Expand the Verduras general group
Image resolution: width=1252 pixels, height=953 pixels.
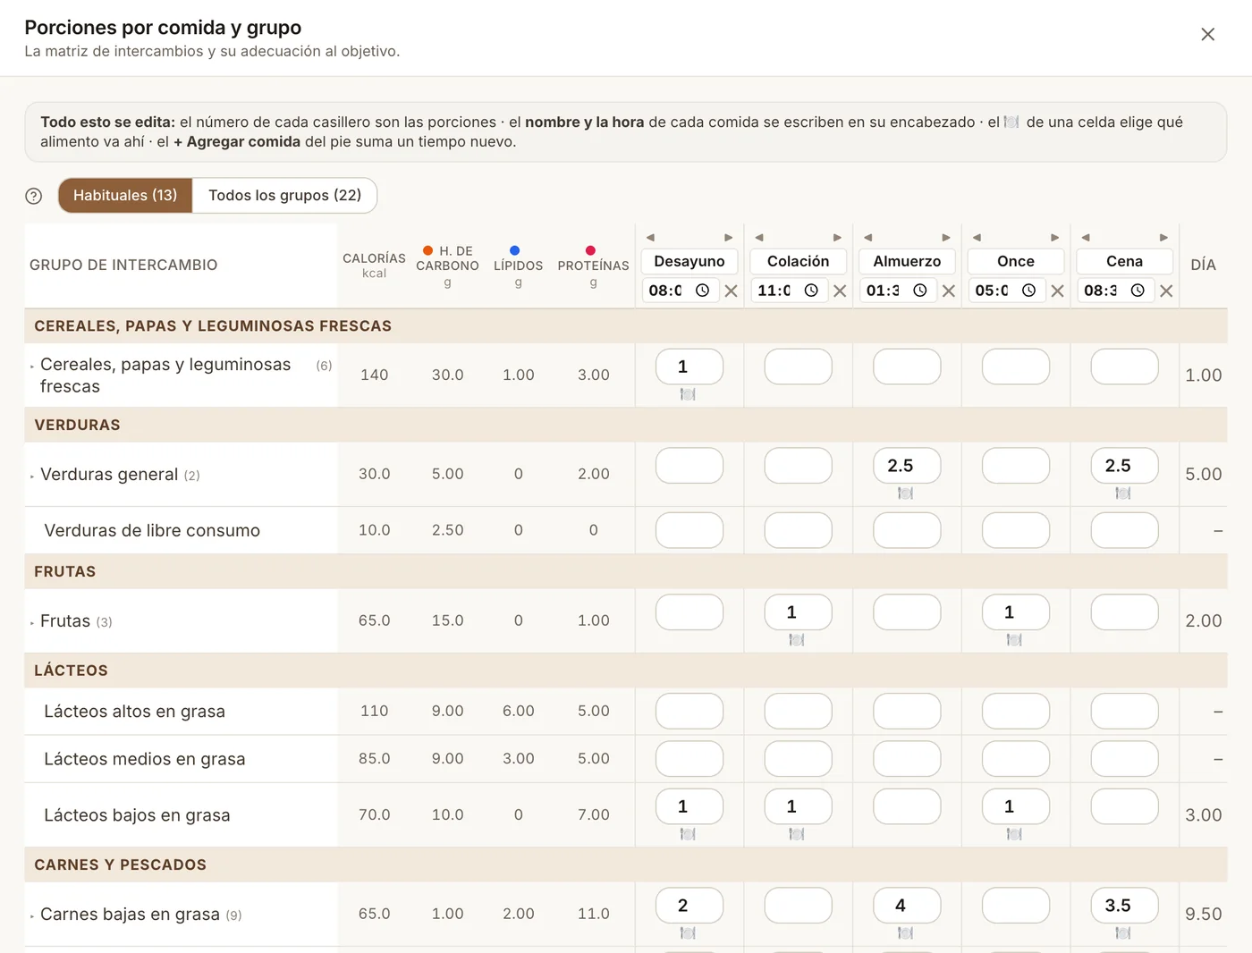coord(32,476)
